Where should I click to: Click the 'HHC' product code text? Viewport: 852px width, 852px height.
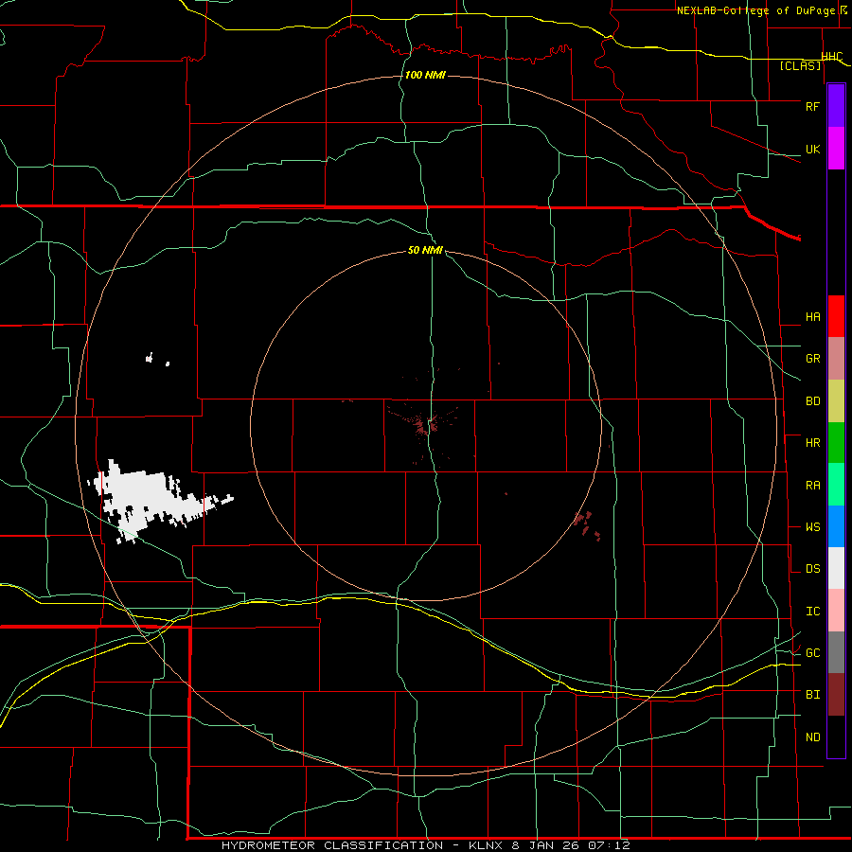coord(832,57)
